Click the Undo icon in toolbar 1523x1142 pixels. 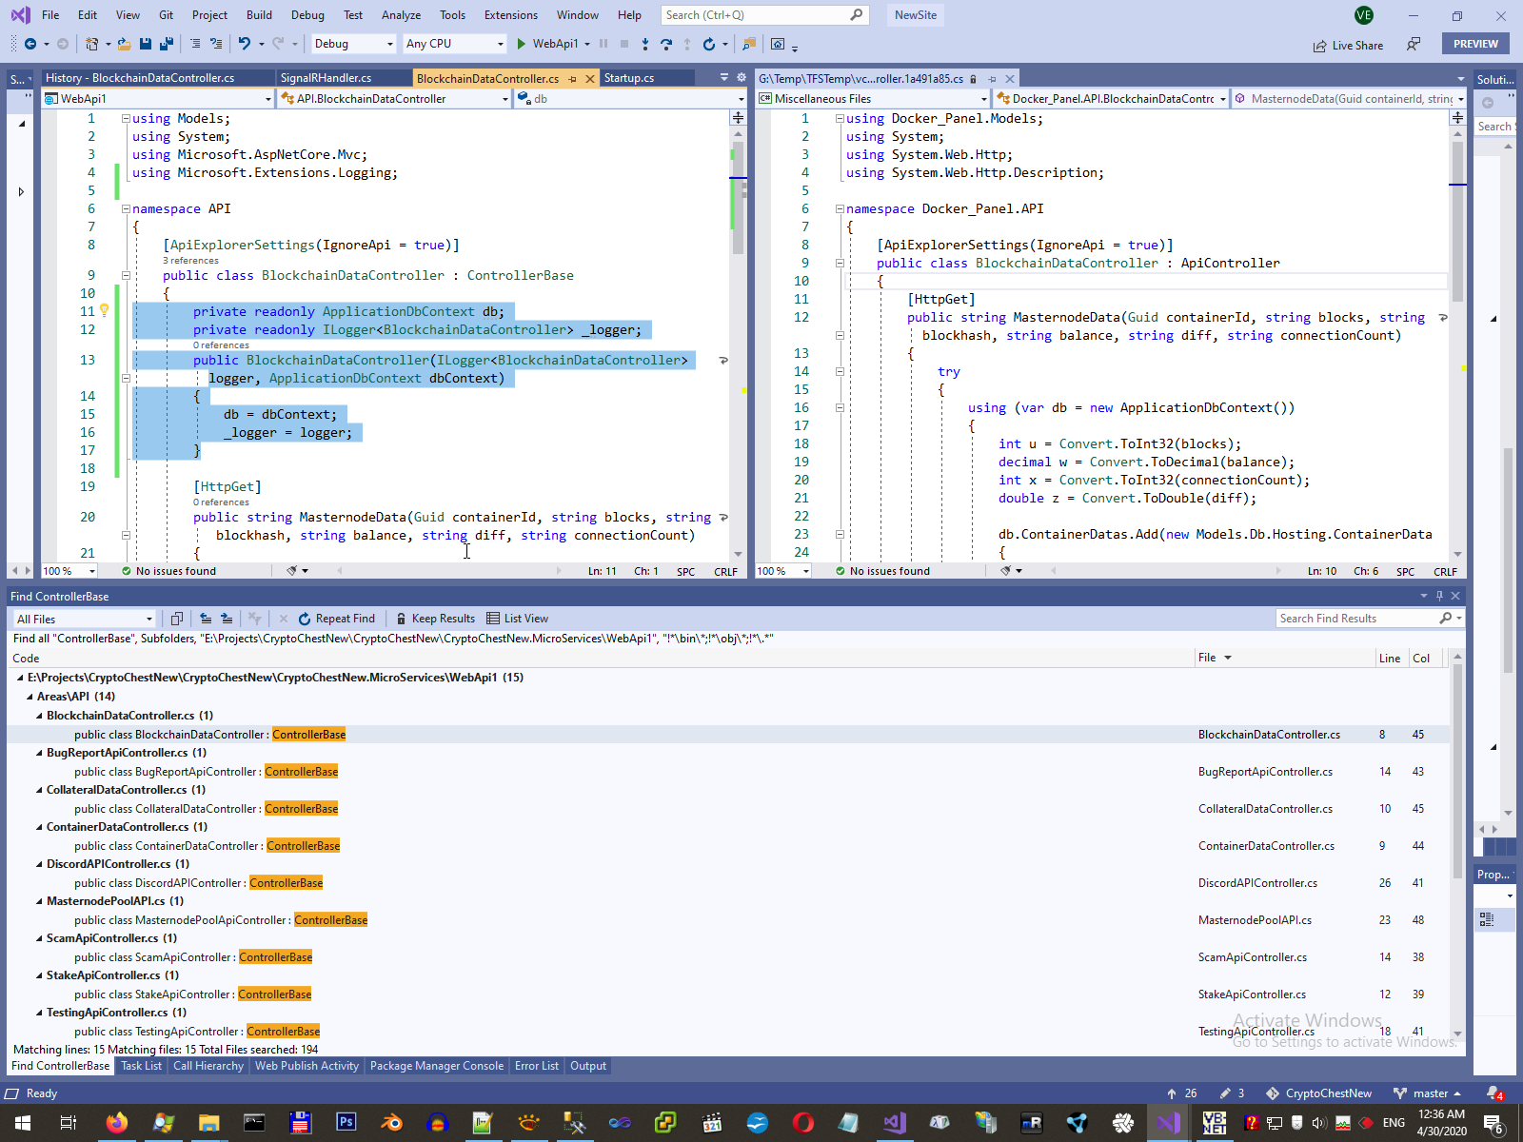tap(245, 44)
